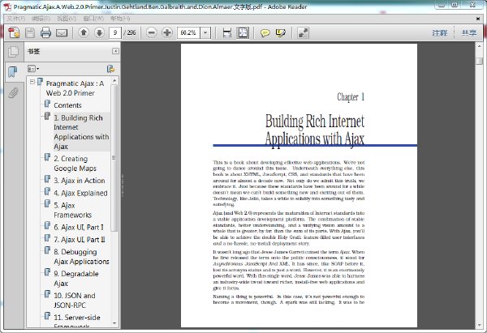The height and width of the screenshot is (333, 487).
Task: Select the highlight text tool
Action: 281,32
